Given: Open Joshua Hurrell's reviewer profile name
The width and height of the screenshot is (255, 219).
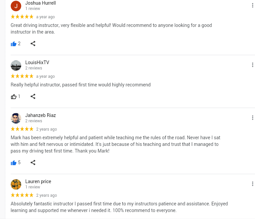Looking at the screenshot, I should pos(41,3).
